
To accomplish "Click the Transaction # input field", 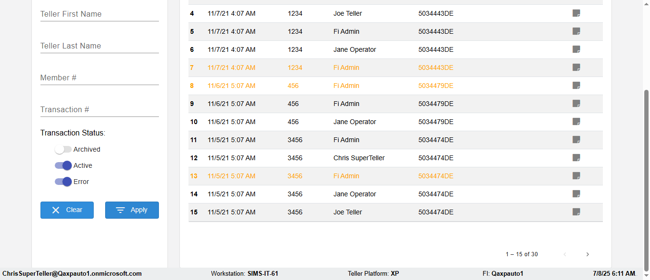I will [x=99, y=110].
